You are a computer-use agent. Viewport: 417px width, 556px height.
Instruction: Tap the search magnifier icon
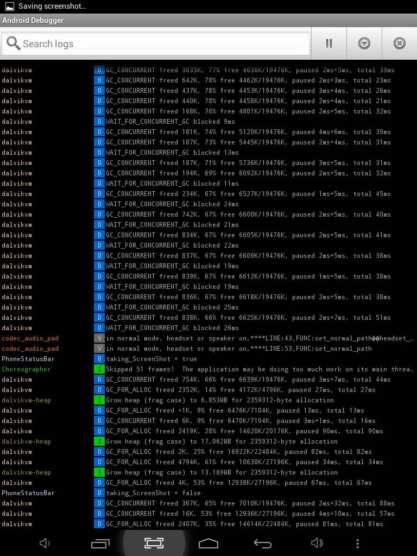tap(14, 43)
